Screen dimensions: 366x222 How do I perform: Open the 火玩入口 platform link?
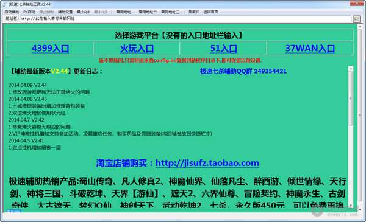point(137,49)
